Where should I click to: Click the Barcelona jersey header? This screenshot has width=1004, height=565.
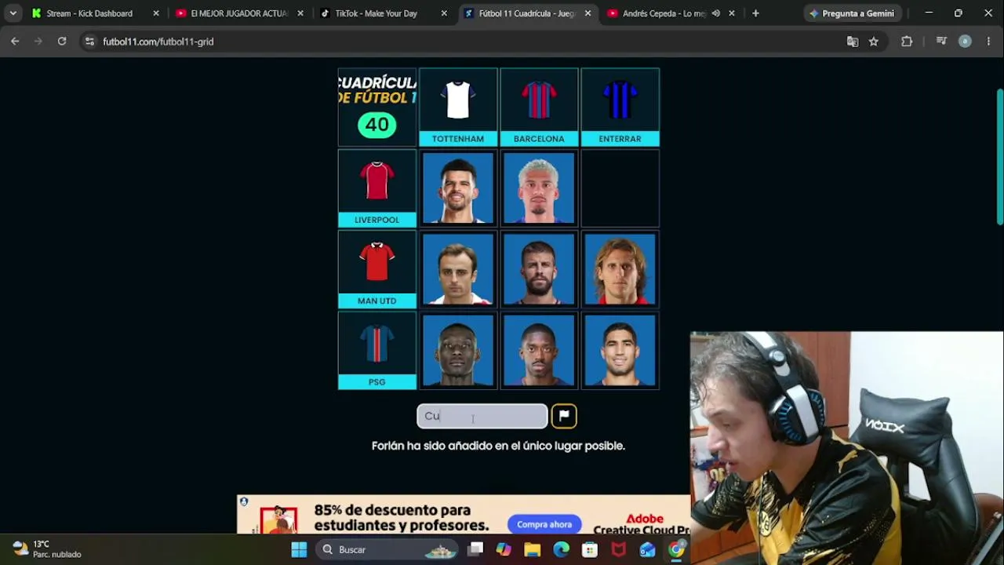coord(539,108)
